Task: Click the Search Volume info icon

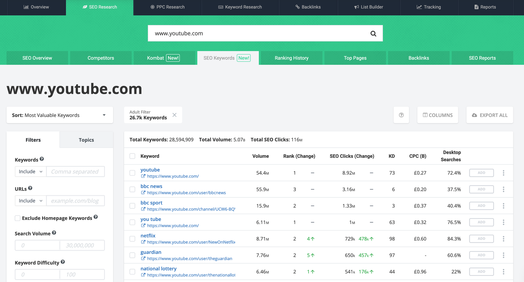Action: pyautogui.click(x=54, y=233)
